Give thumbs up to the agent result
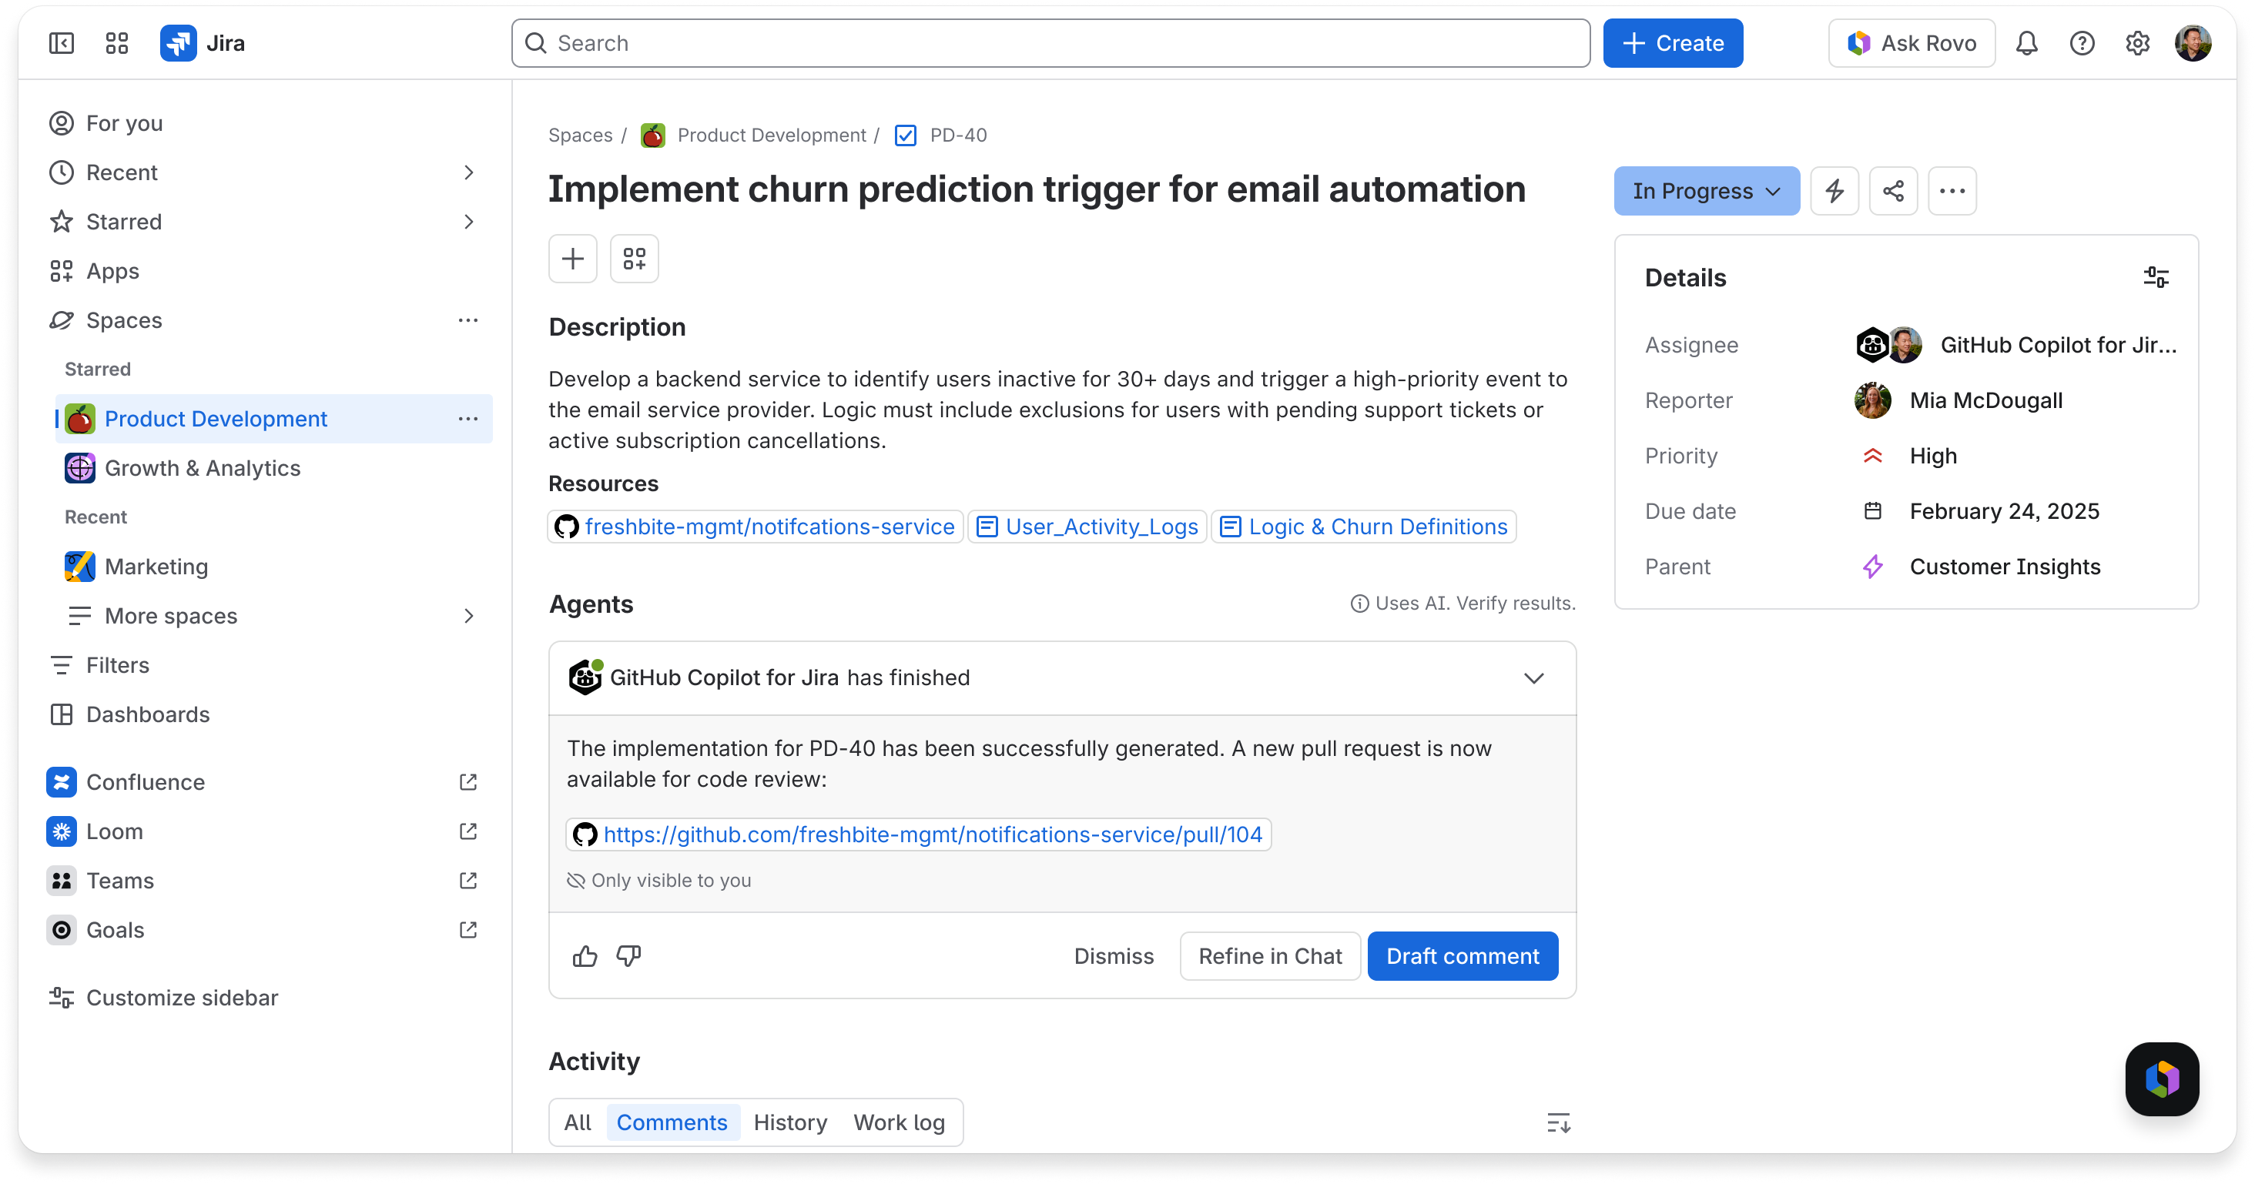Image resolution: width=2255 pixels, height=1184 pixels. (x=585, y=955)
